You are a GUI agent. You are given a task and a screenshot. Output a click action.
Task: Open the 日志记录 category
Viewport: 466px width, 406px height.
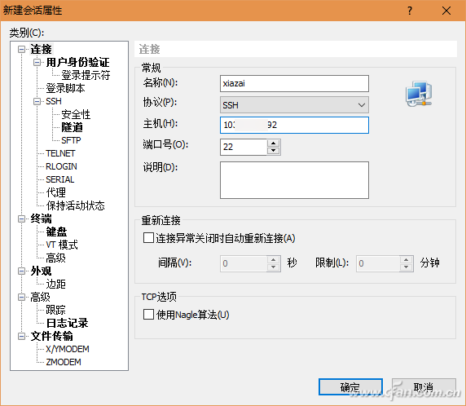(67, 323)
